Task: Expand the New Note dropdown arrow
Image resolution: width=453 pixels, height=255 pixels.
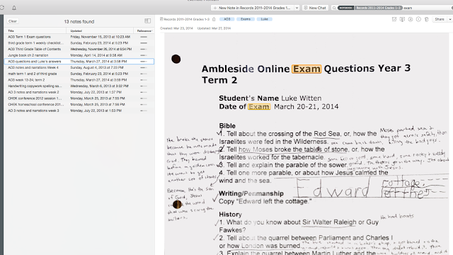Action: [297, 8]
